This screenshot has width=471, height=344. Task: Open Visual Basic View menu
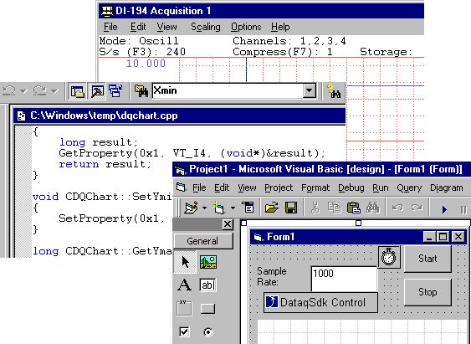click(247, 187)
